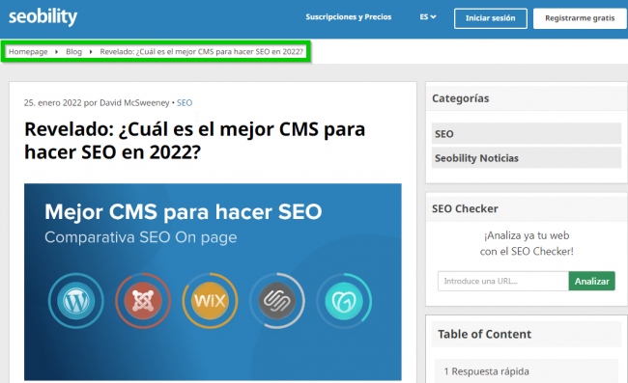The height and width of the screenshot is (383, 628).
Task: Focus the Introduce una URL field
Action: click(503, 281)
